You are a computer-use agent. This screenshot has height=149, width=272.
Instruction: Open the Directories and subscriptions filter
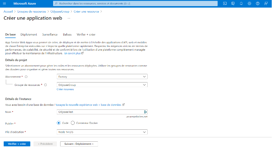coord(233,3)
